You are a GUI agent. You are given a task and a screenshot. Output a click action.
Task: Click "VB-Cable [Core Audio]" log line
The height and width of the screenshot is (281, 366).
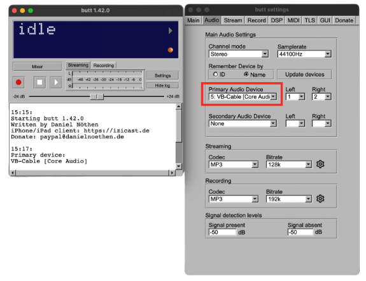(49, 161)
